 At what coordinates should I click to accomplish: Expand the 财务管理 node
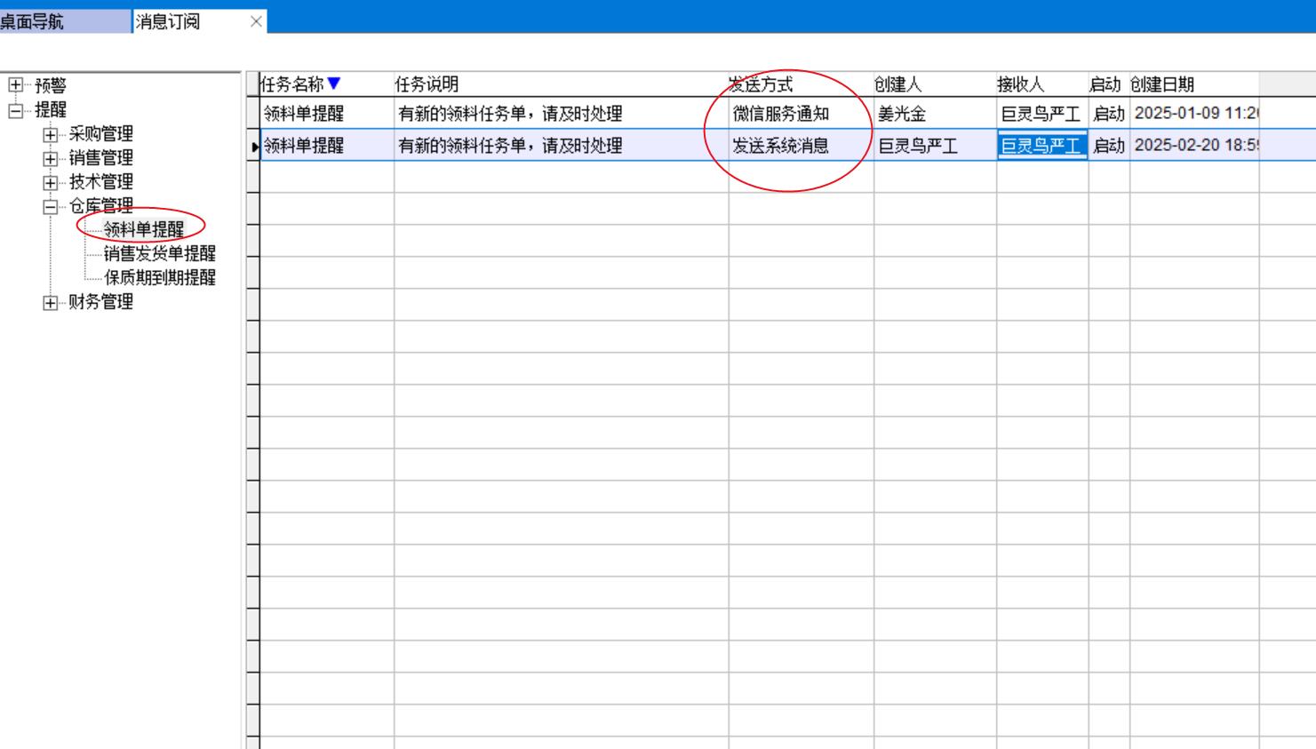point(50,303)
